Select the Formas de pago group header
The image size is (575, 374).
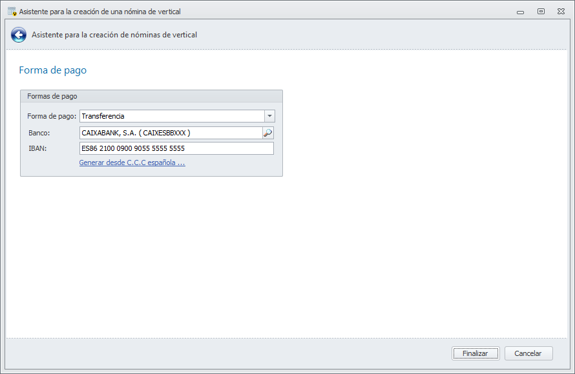(x=52, y=96)
